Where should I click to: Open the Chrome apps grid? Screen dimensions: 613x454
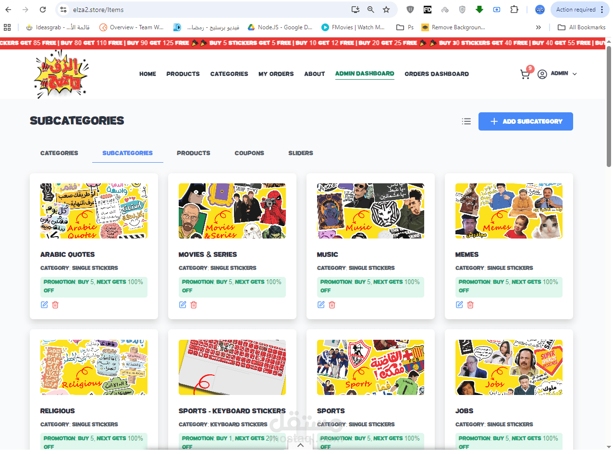click(x=7, y=27)
